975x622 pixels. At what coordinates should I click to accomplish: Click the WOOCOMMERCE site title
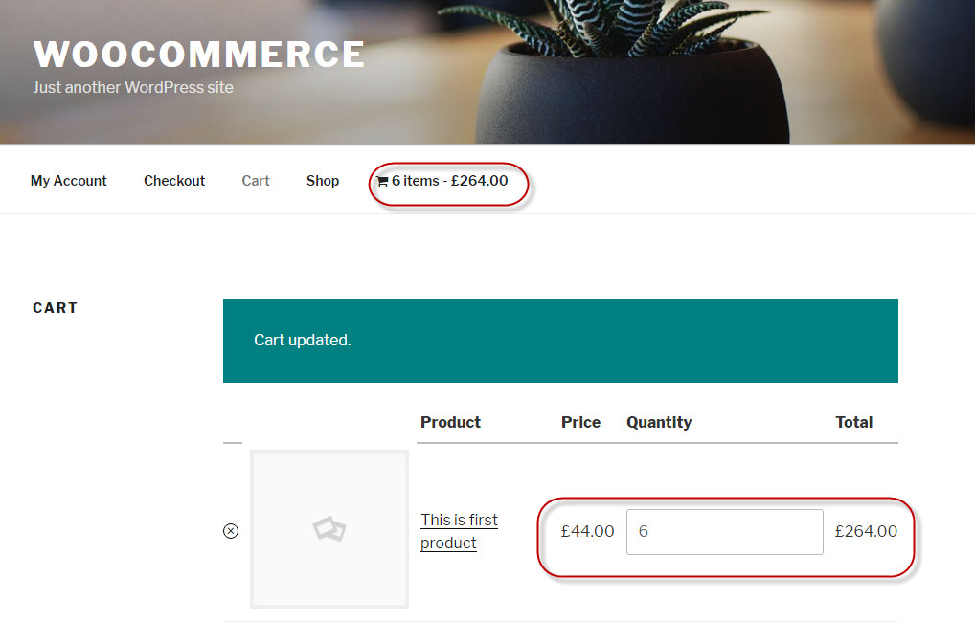coord(199,55)
